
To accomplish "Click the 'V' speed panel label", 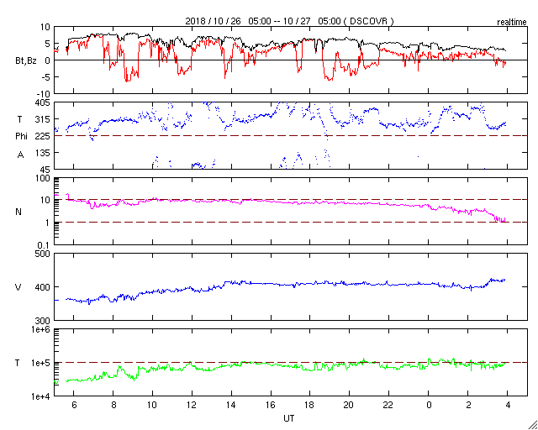I will tap(18, 287).
